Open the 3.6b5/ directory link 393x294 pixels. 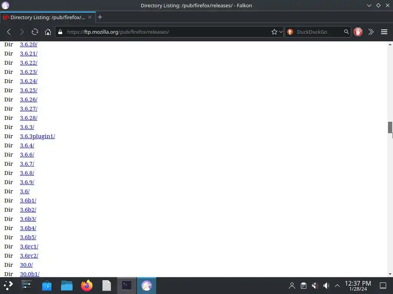click(x=28, y=237)
